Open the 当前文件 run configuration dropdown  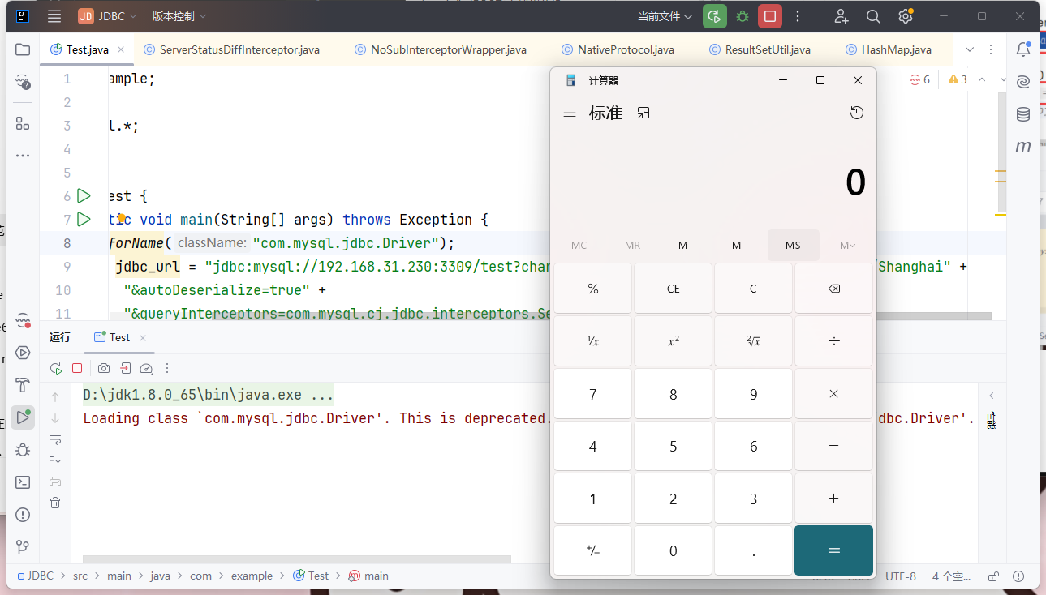click(x=665, y=16)
